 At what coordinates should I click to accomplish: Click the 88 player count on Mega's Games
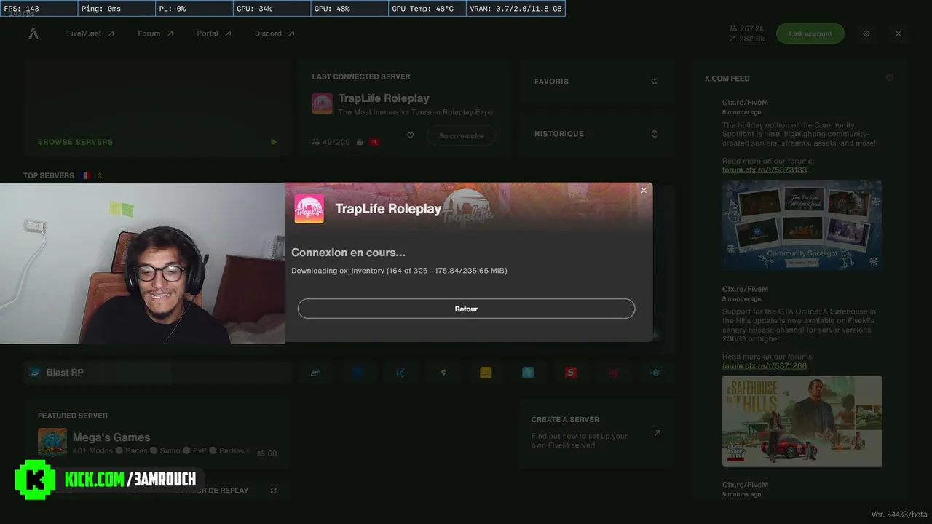coord(272,453)
